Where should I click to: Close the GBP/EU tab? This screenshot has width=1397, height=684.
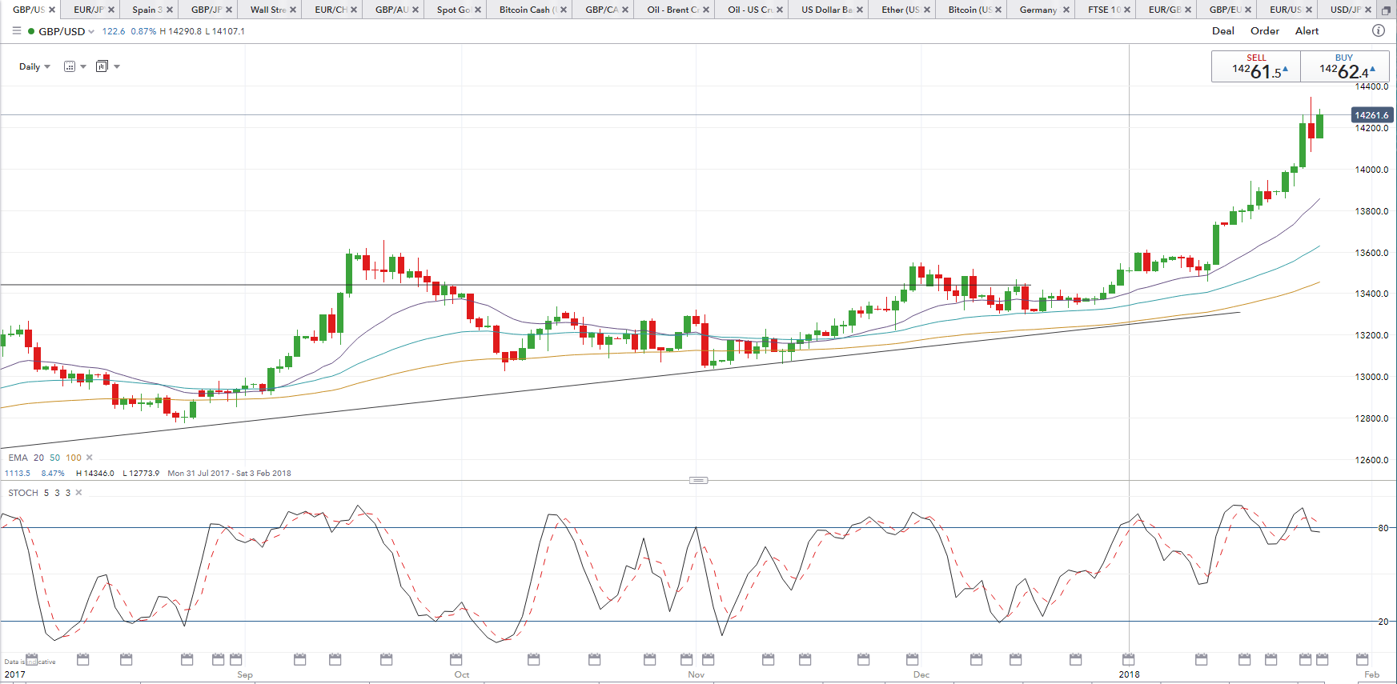tap(1248, 10)
